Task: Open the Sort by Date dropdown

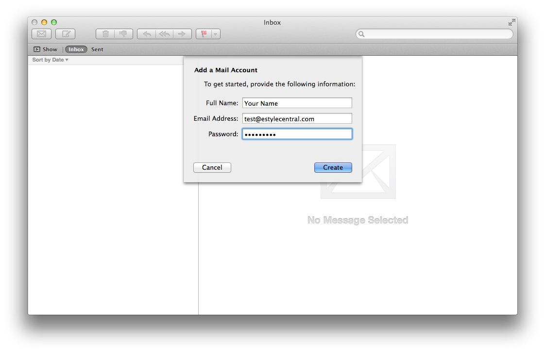Action: [50, 60]
